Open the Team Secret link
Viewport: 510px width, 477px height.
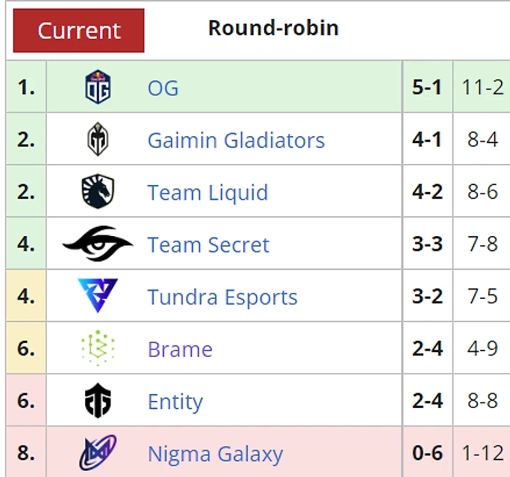tap(208, 245)
